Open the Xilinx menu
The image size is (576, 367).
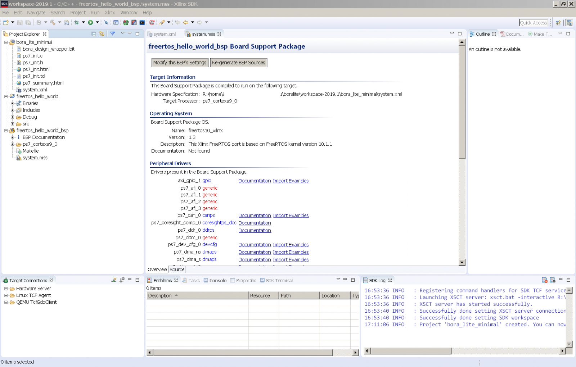(110, 13)
